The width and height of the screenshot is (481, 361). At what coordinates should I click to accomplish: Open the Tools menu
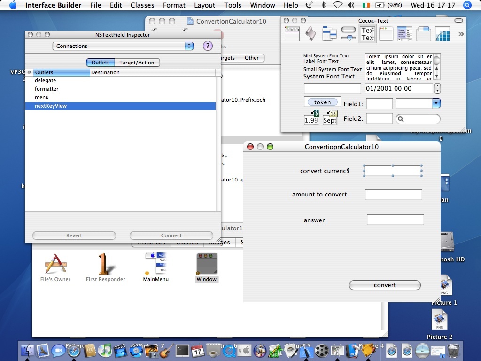(233, 5)
